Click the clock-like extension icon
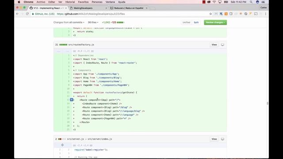This screenshot has height=159, width=283. click(246, 14)
